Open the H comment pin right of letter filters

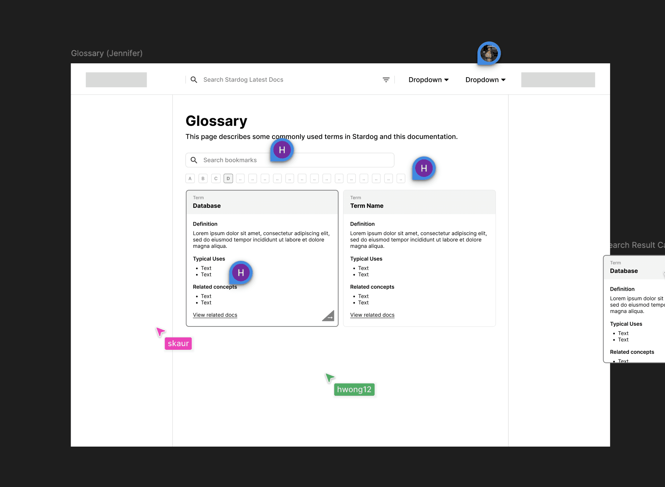[424, 168]
